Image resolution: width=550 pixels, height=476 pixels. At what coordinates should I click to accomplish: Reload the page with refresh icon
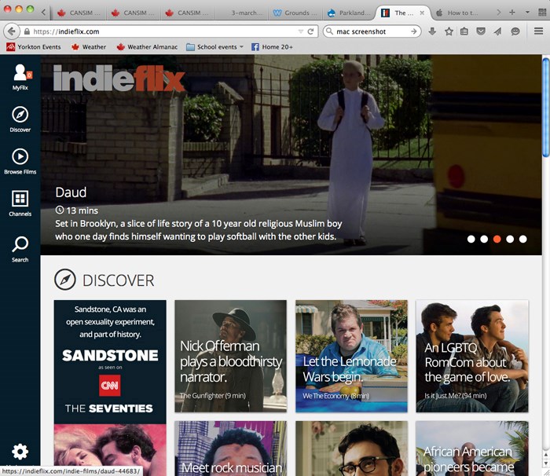point(310,31)
